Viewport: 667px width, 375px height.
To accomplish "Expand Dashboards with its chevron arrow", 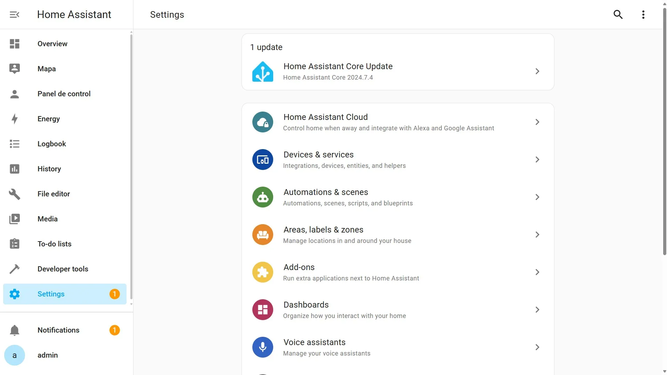I will coord(537,310).
